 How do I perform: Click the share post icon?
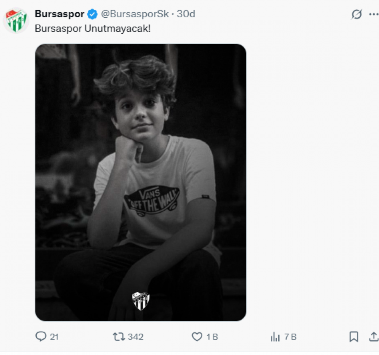coord(373,336)
